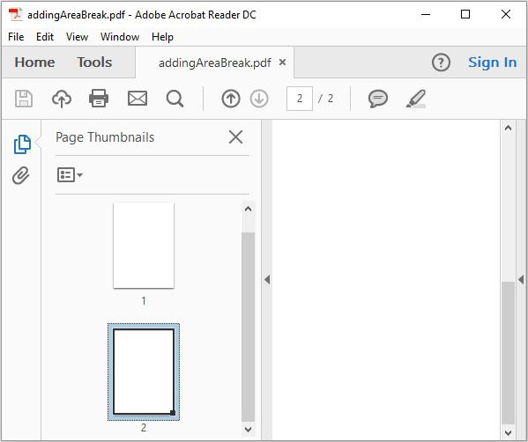
Task: Switch to the Tools tab
Action: [94, 63]
